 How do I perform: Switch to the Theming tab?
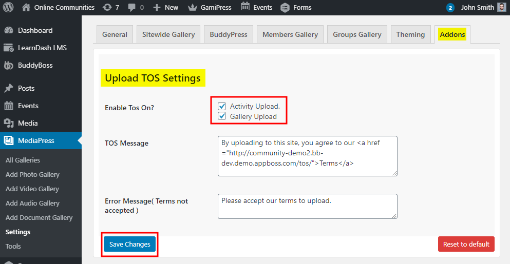pos(410,34)
